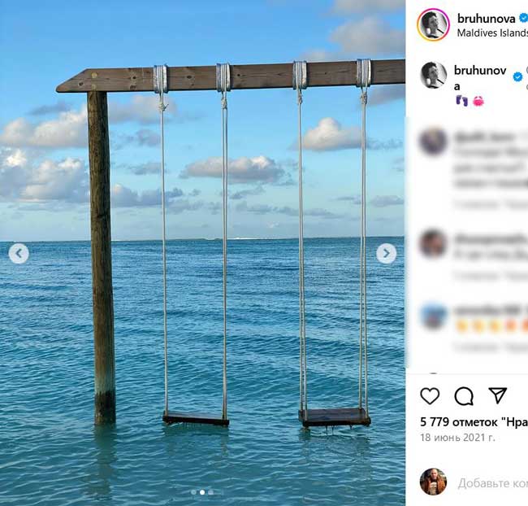Open bruhunova profile from header username
Image resolution: width=528 pixels, height=506 pixels.
pos(486,18)
